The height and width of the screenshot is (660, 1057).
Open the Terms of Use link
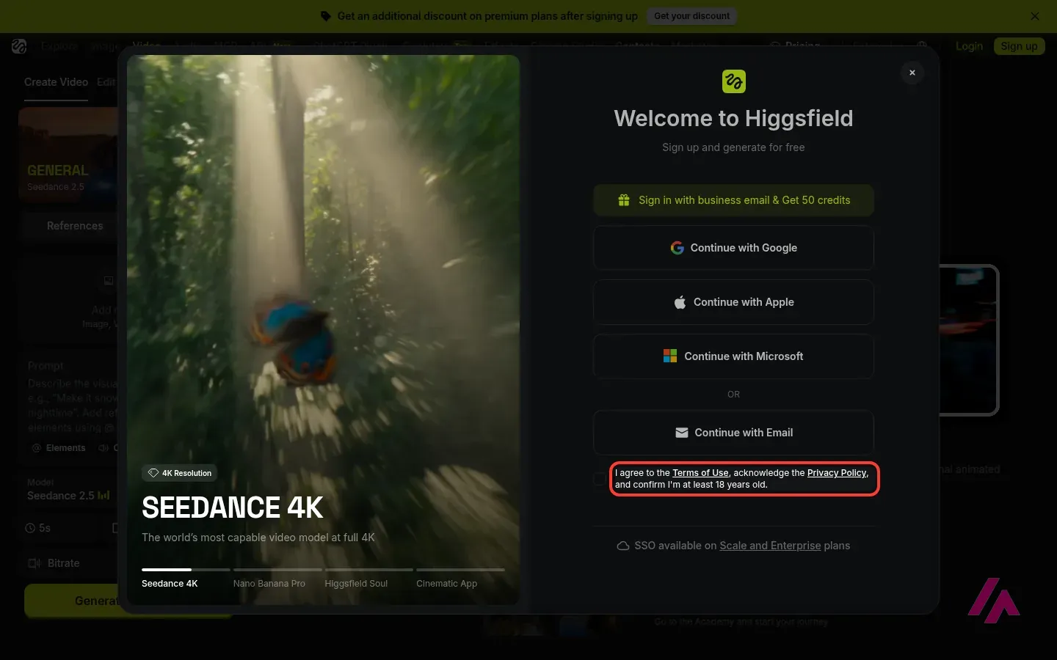click(700, 473)
